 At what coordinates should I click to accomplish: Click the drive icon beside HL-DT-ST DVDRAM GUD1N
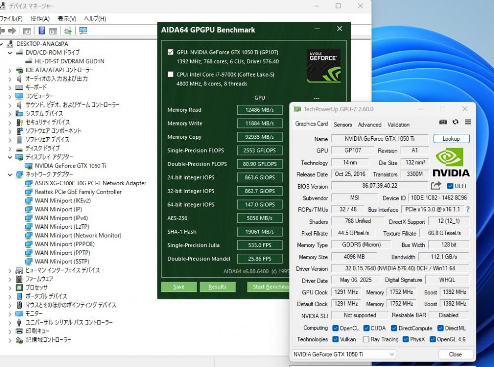(x=29, y=61)
